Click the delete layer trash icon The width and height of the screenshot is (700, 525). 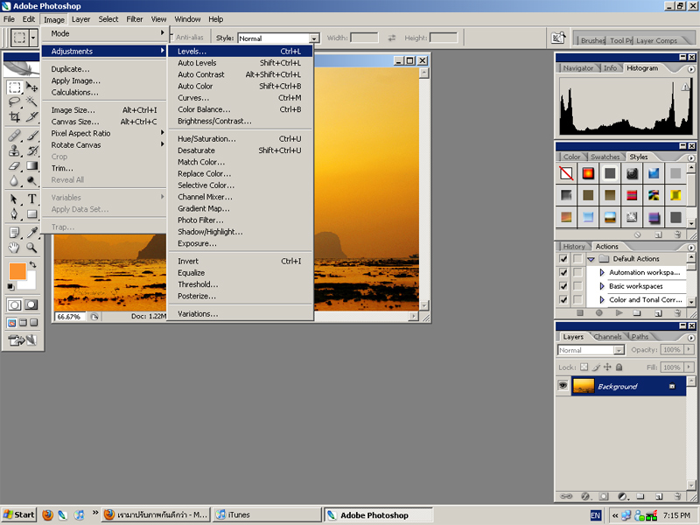point(679,496)
